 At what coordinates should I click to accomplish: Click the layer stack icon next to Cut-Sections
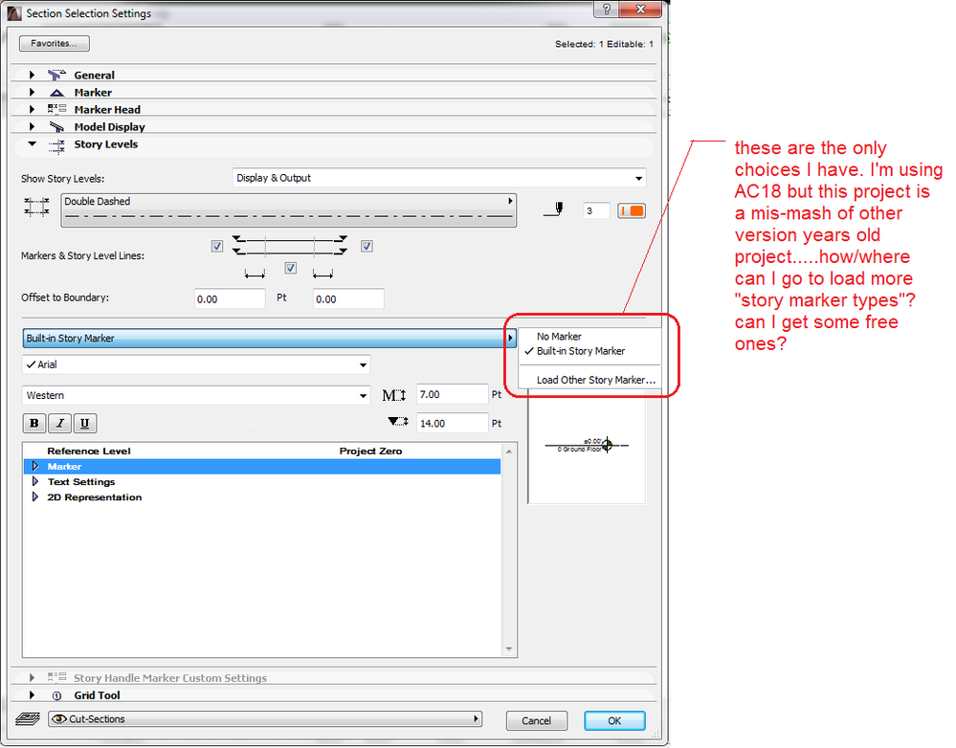[x=28, y=719]
